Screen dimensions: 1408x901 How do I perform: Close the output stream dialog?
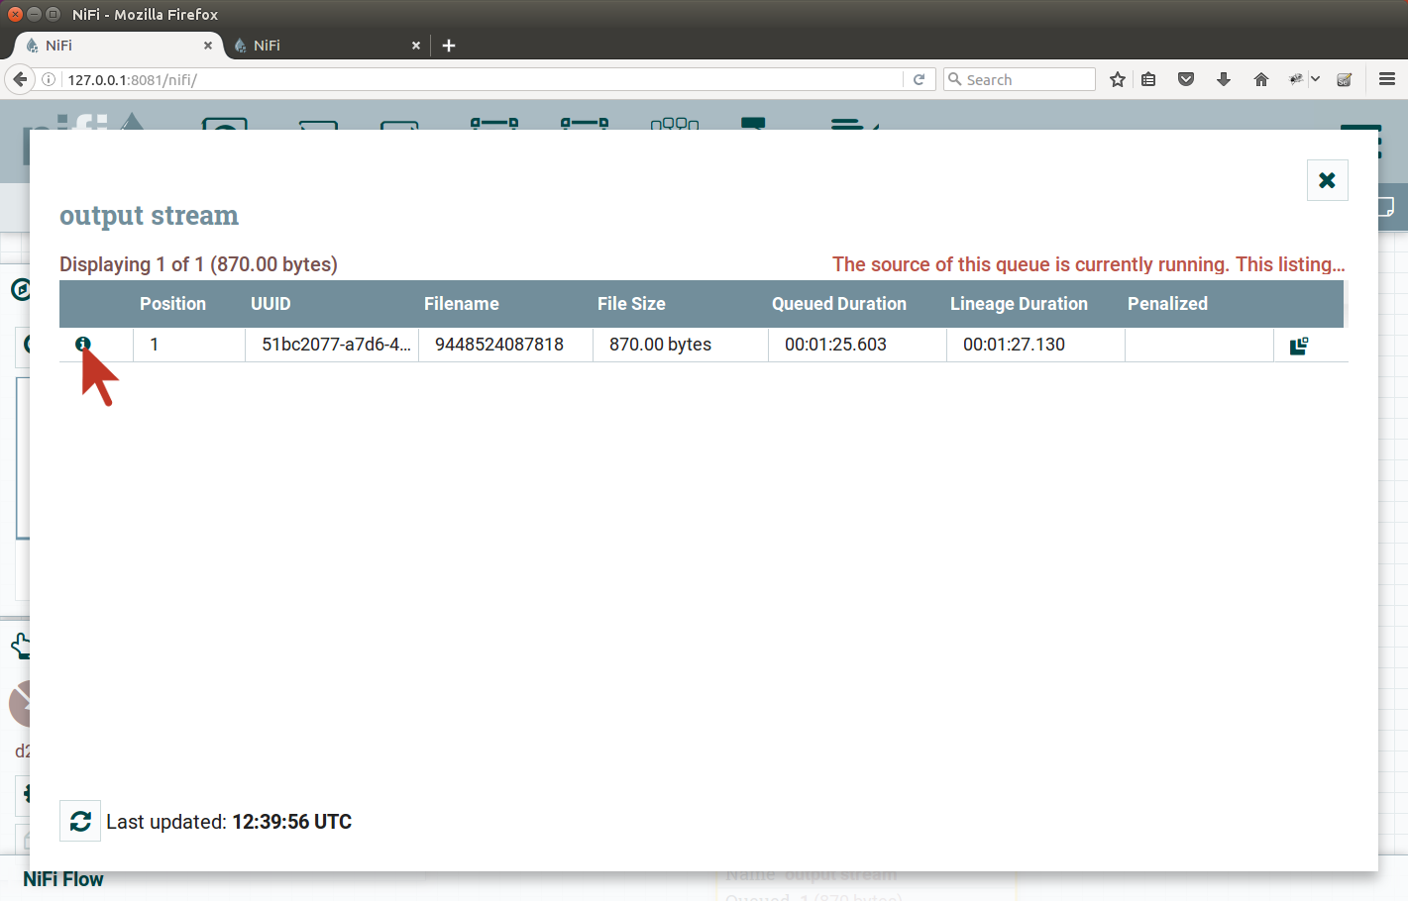point(1327,180)
